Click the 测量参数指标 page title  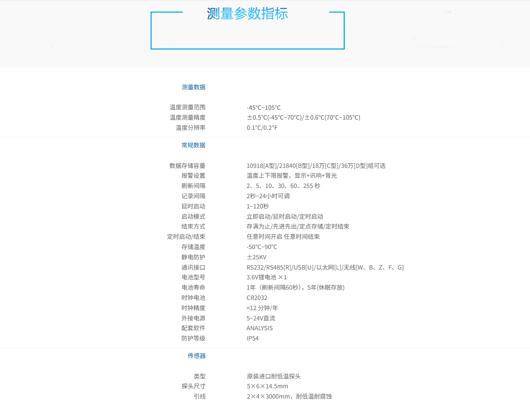[x=247, y=14]
